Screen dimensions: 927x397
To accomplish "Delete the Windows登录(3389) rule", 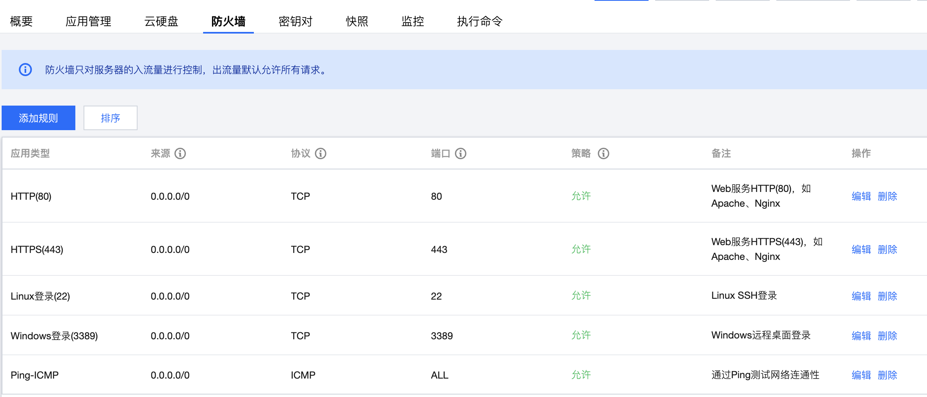I will click(x=888, y=336).
